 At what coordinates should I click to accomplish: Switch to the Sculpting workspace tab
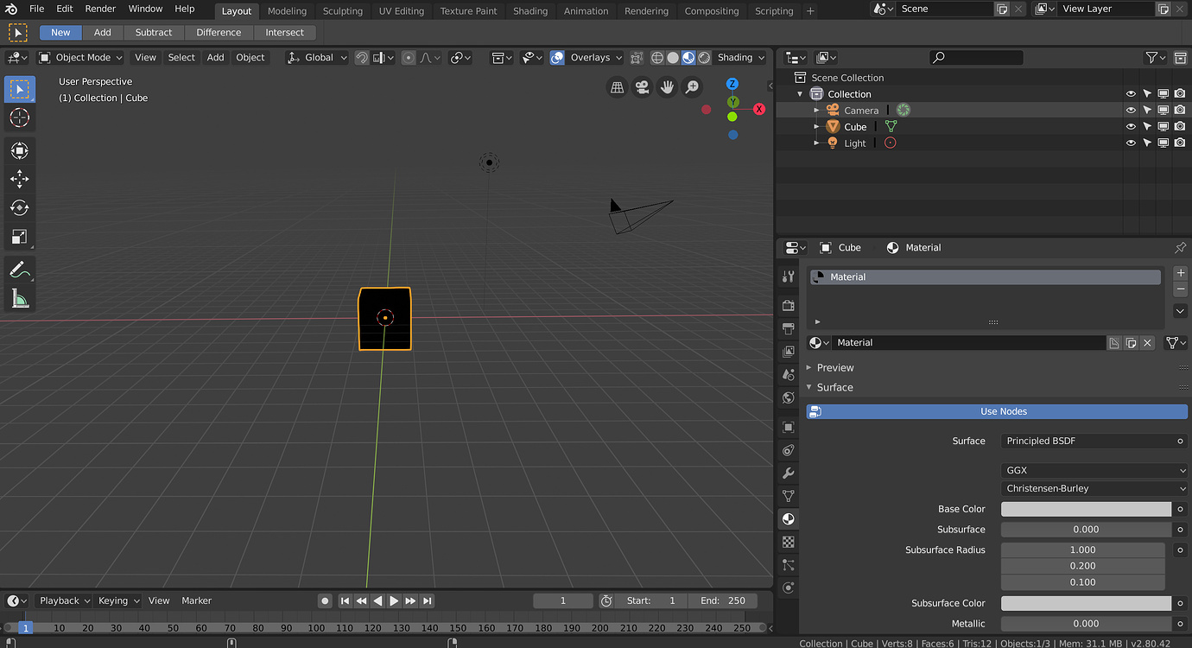coord(343,11)
